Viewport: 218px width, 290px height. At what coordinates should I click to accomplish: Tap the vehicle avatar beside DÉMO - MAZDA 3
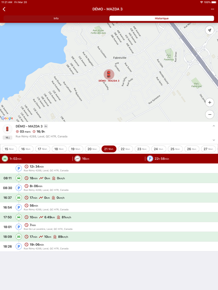point(8,129)
